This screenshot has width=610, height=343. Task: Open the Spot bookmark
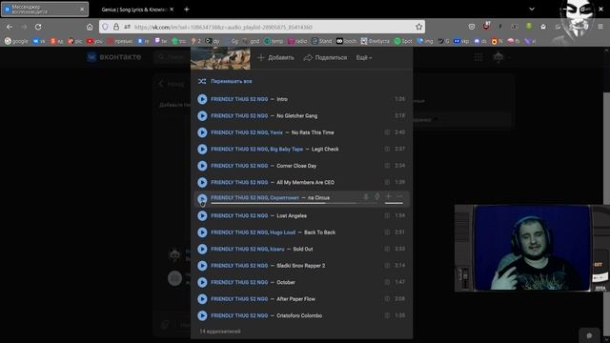tap(403, 41)
